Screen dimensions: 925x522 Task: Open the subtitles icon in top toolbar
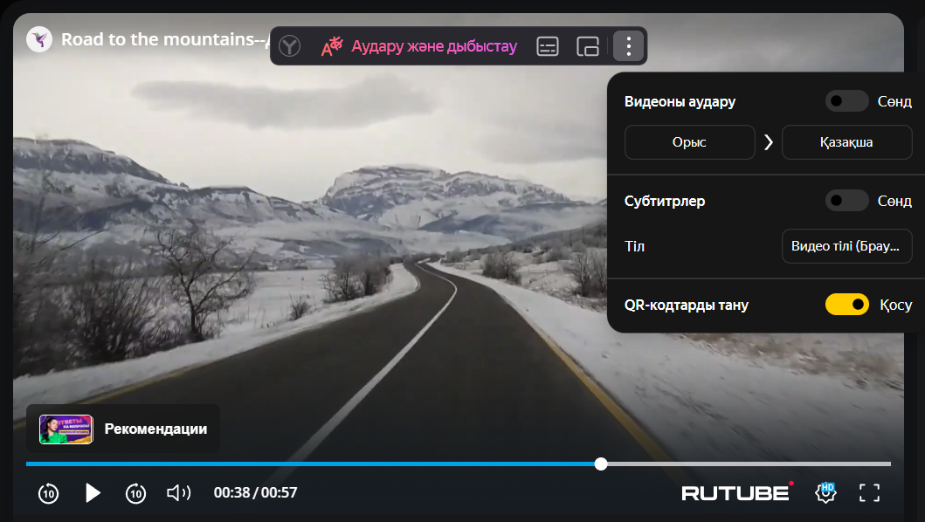(x=548, y=46)
